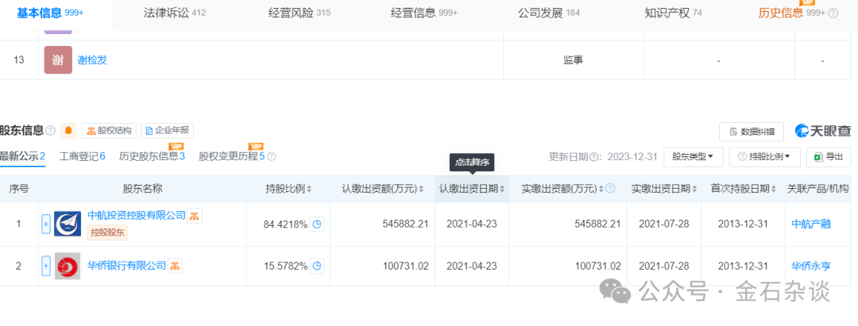
Task: Click the 华侨银行 company logo
Action: point(68,266)
